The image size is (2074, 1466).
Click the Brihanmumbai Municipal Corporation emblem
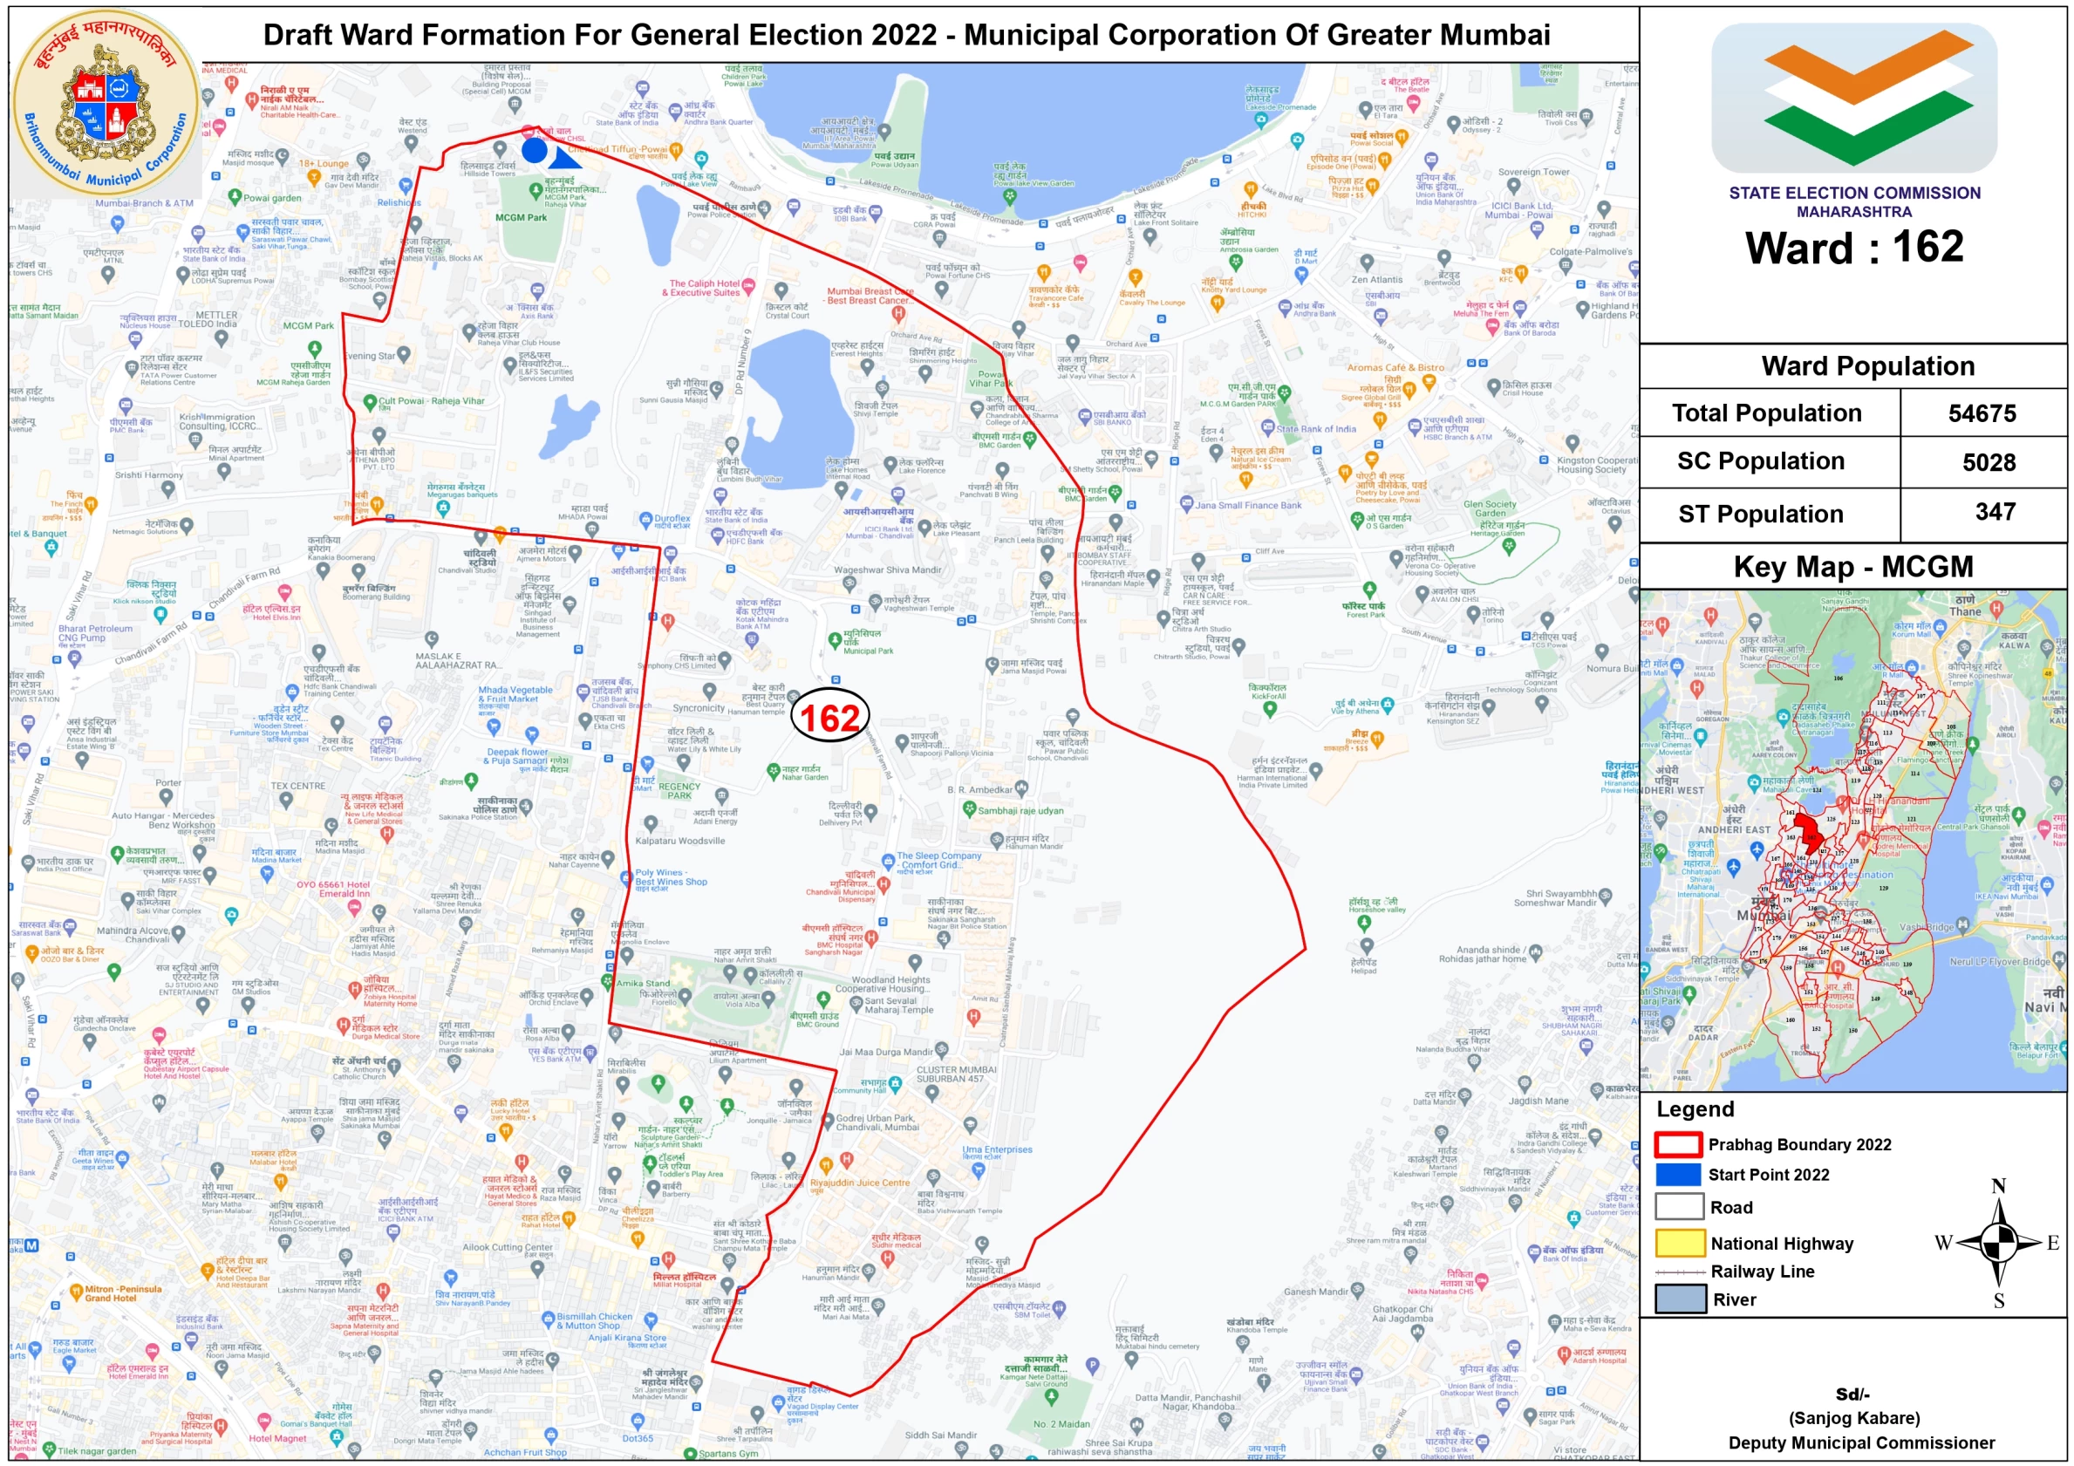(106, 102)
